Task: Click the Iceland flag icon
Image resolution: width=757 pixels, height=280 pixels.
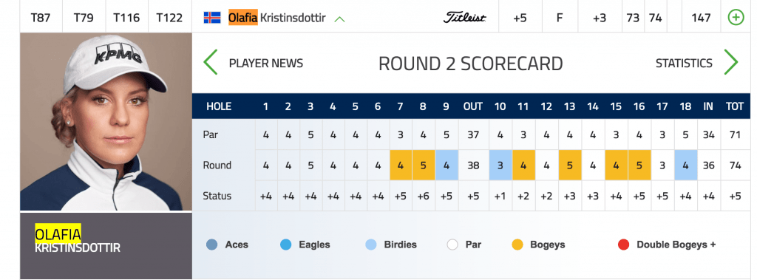Action: pos(212,18)
